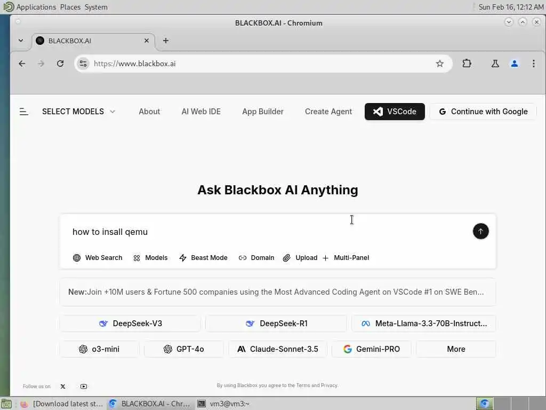Bookmark this page with star icon

(440, 64)
